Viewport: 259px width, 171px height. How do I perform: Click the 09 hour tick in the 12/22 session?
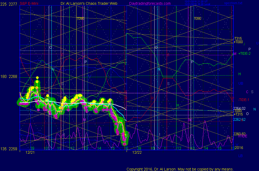pos(139,148)
